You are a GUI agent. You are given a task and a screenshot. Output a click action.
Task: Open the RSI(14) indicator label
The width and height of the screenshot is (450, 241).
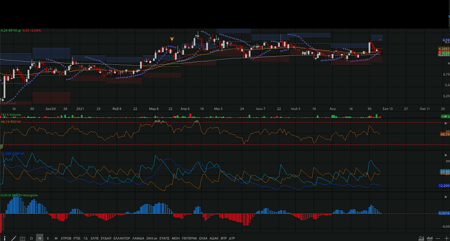point(13,122)
